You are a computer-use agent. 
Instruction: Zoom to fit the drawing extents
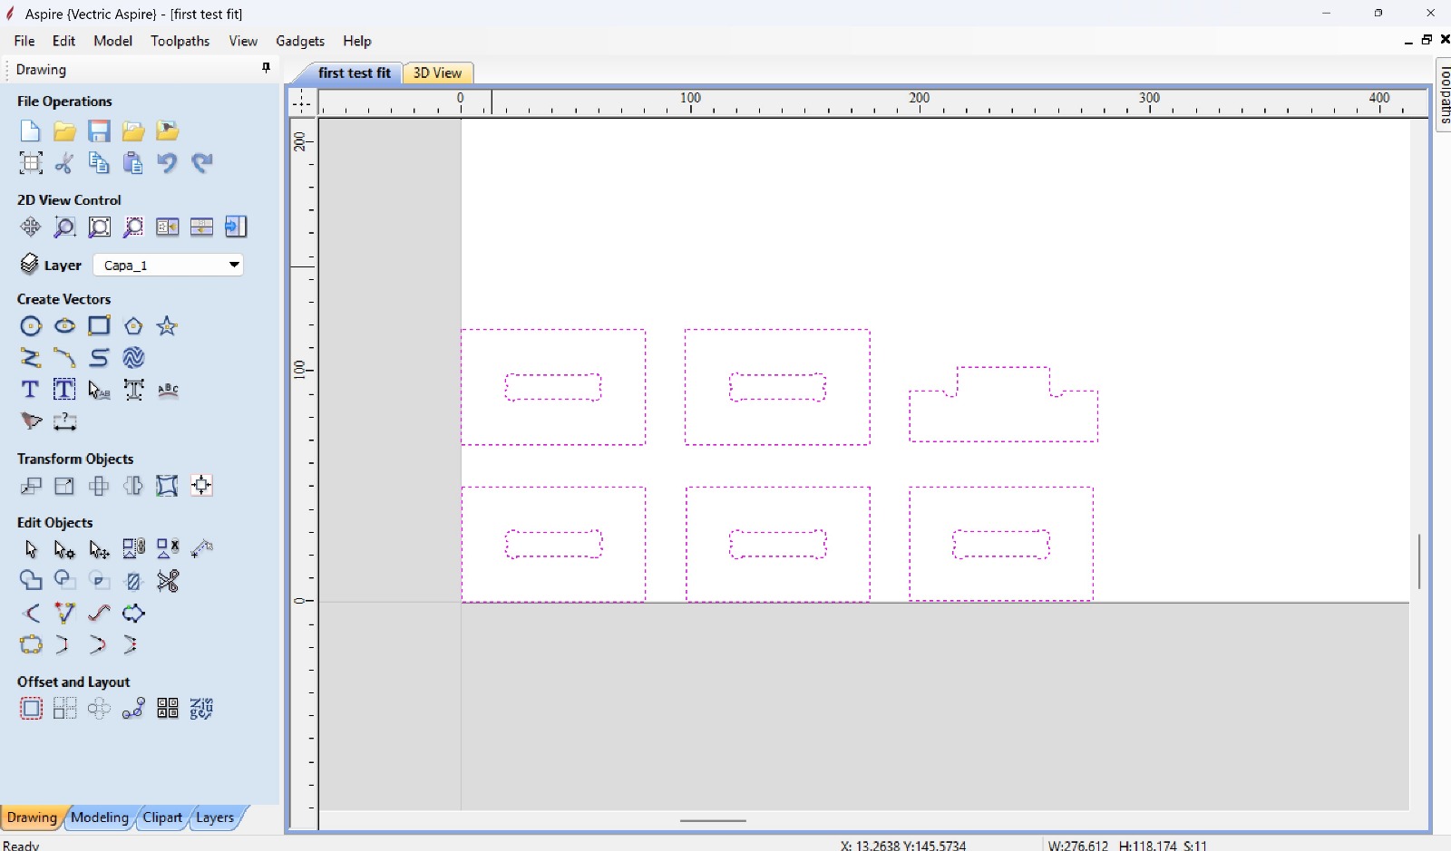pyautogui.click(x=99, y=227)
